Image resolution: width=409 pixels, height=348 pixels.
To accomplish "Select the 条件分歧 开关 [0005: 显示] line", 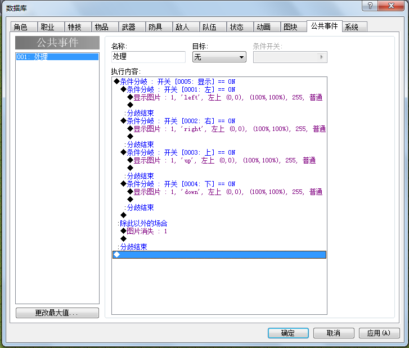I will pyautogui.click(x=219, y=82).
